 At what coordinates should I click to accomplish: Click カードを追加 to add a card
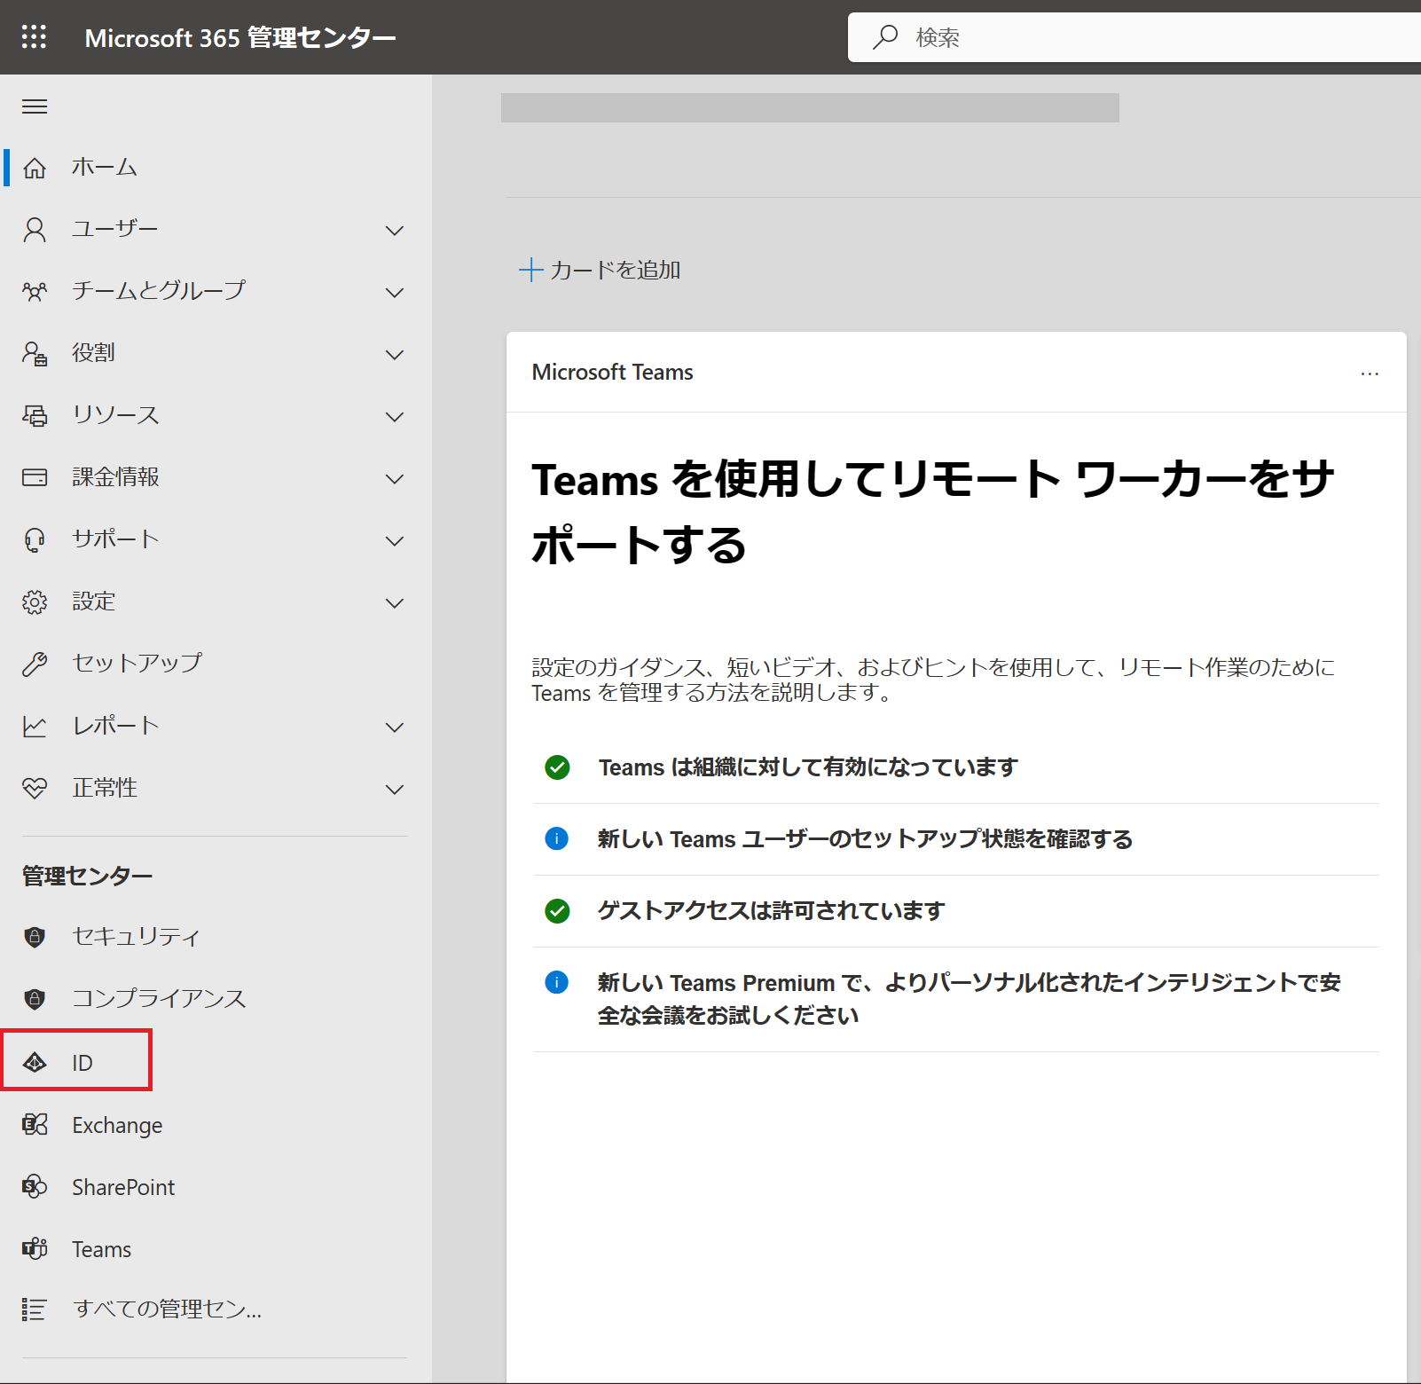(x=601, y=270)
